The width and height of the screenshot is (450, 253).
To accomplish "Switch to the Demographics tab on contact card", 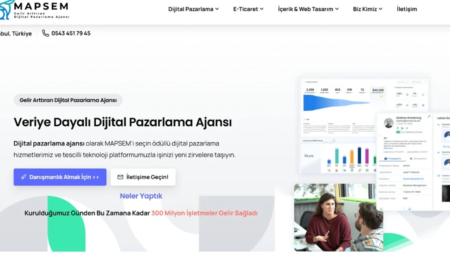I will [x=418, y=159].
